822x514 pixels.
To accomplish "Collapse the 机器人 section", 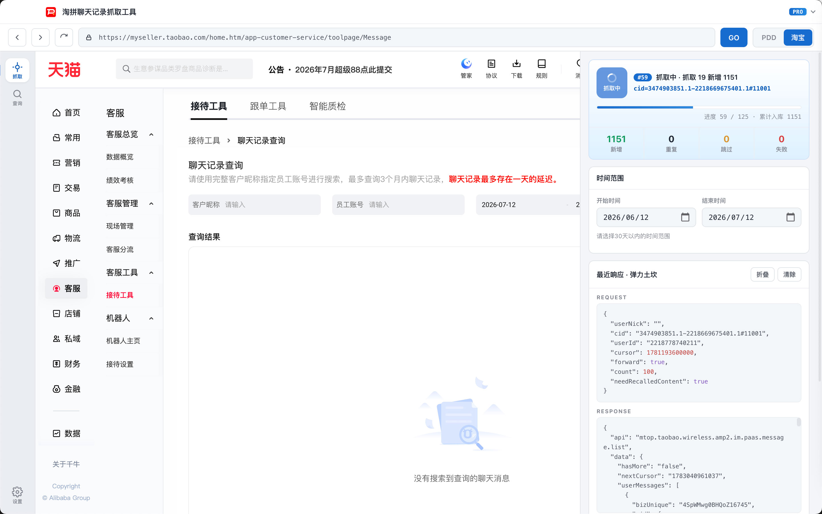I will pos(151,318).
